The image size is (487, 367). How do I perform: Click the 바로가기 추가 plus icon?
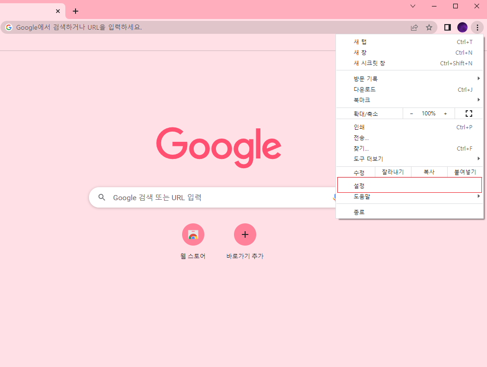(x=245, y=234)
